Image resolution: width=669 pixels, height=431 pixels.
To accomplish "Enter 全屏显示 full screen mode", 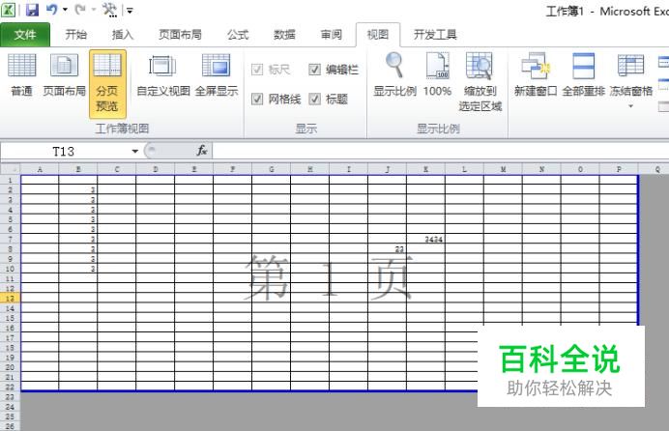I will (x=217, y=75).
